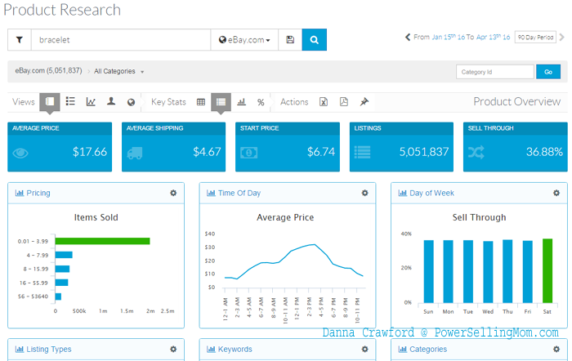
Task: Export results using the Excel icon
Action: 324,102
